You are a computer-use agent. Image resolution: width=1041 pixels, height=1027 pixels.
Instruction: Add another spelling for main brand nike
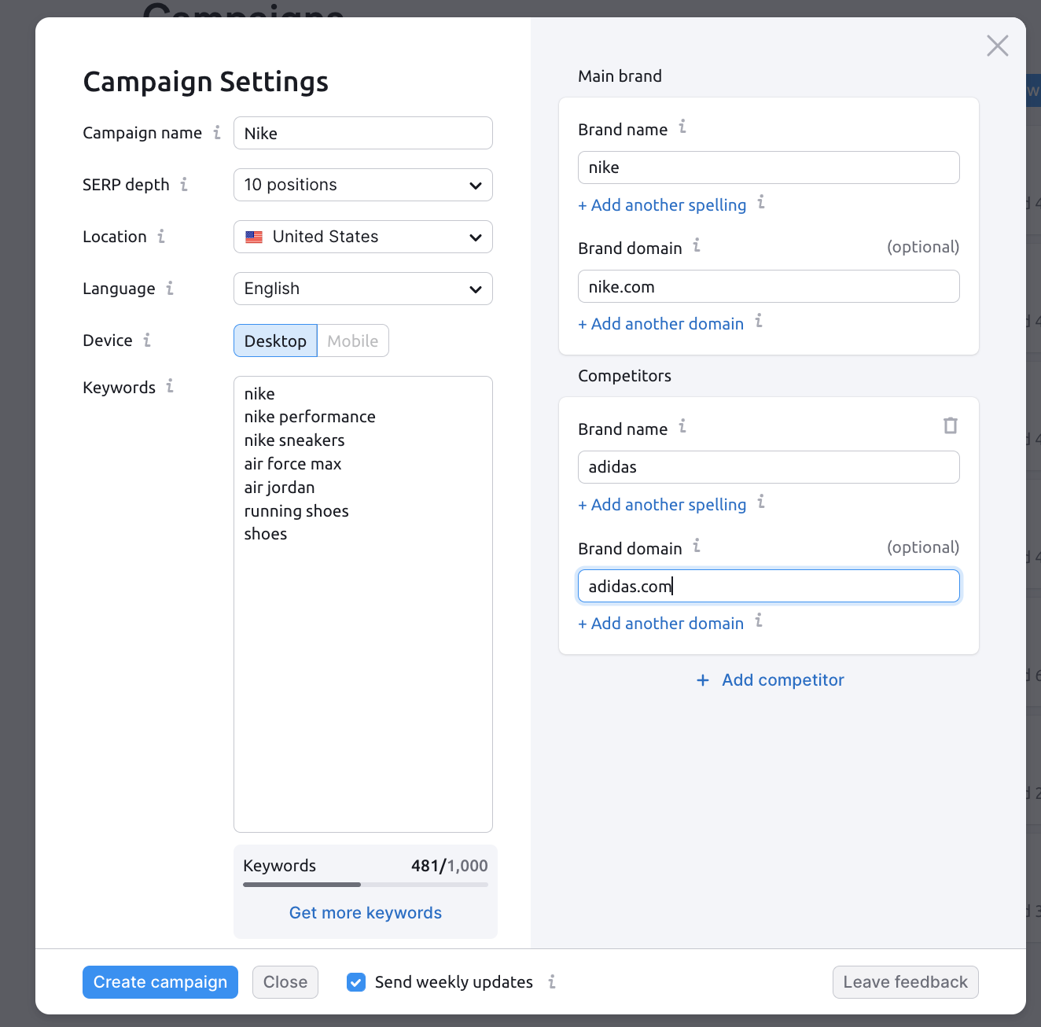(x=662, y=205)
